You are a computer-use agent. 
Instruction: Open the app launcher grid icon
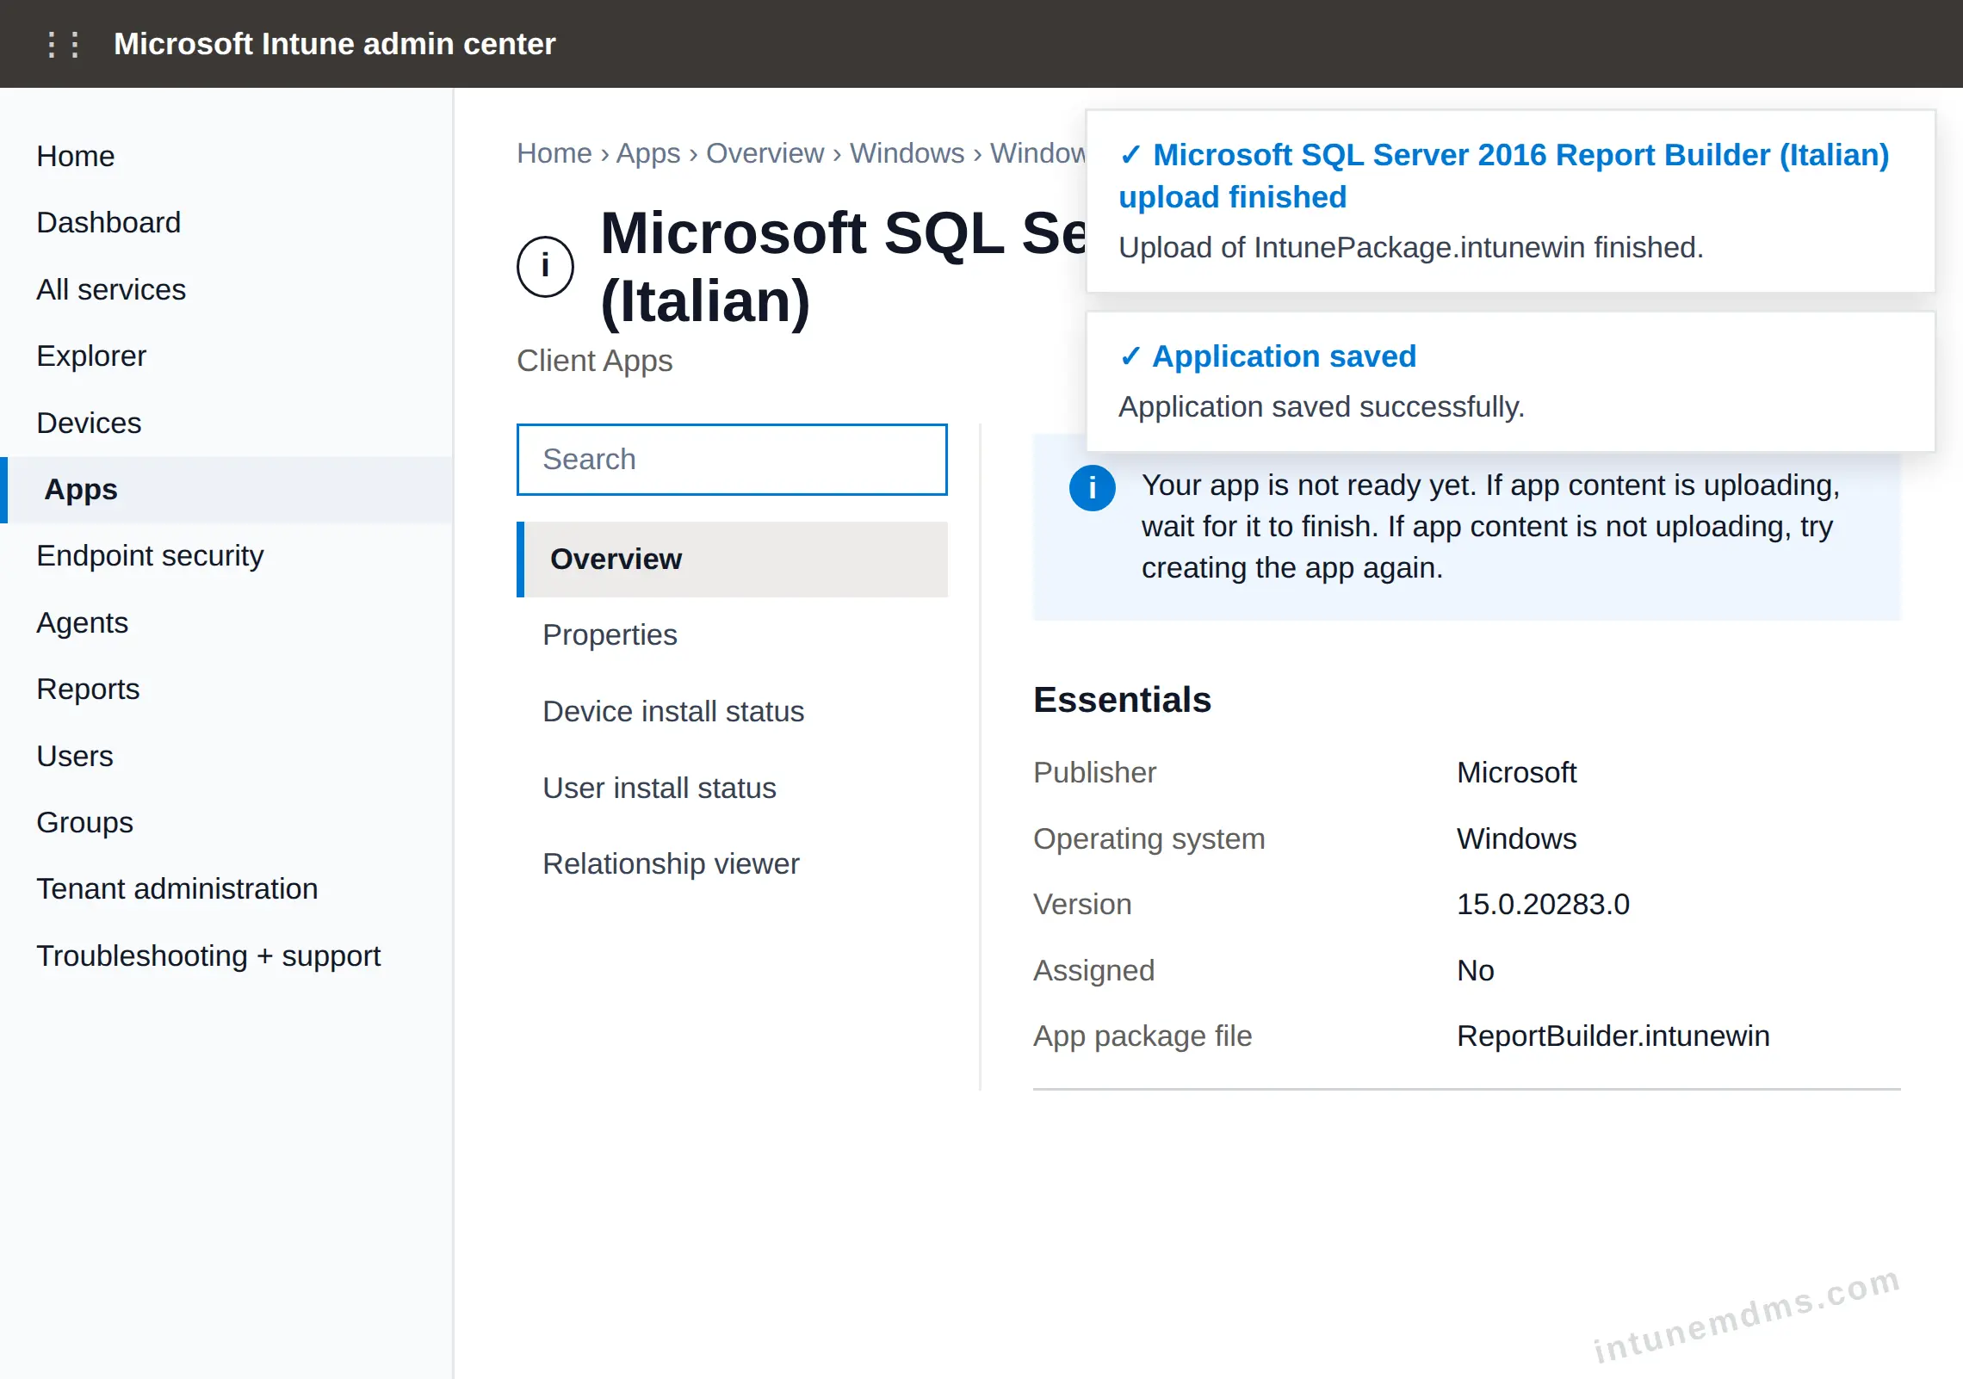[63, 44]
